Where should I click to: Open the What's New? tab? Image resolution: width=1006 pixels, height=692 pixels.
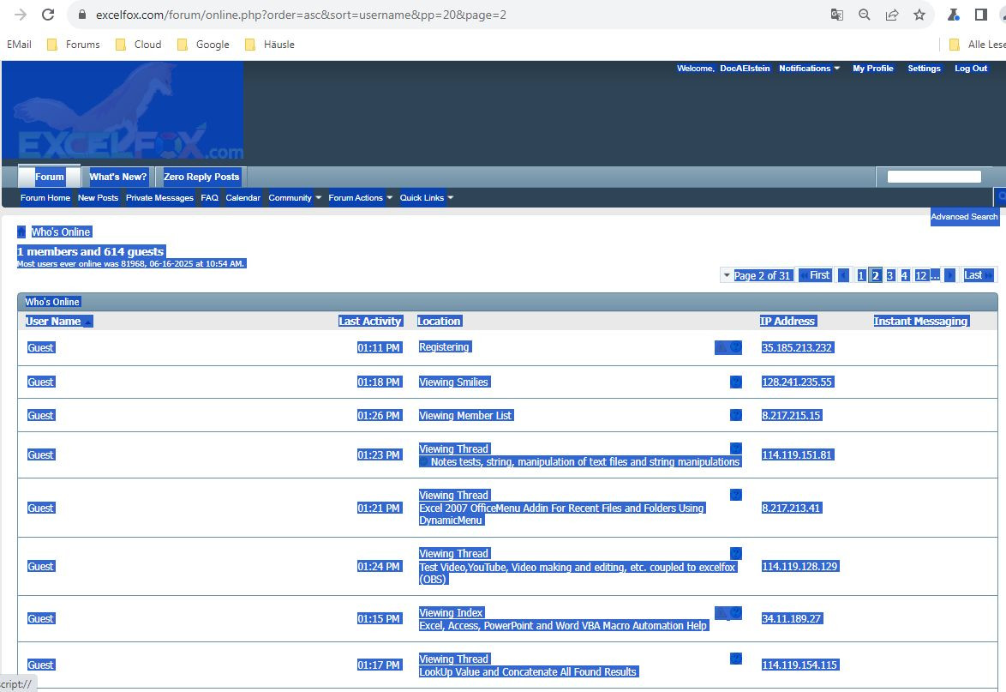coord(118,177)
